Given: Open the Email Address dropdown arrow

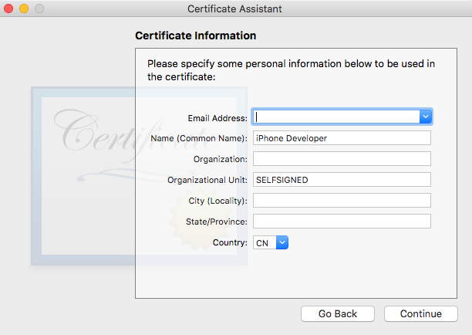Looking at the screenshot, I should (x=426, y=117).
